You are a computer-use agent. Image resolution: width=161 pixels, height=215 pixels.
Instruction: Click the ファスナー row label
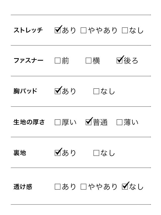coord(28,61)
